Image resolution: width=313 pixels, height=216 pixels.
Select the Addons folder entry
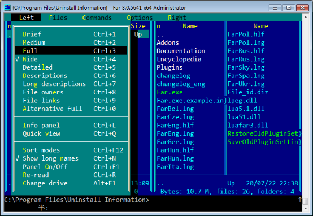click(x=168, y=42)
